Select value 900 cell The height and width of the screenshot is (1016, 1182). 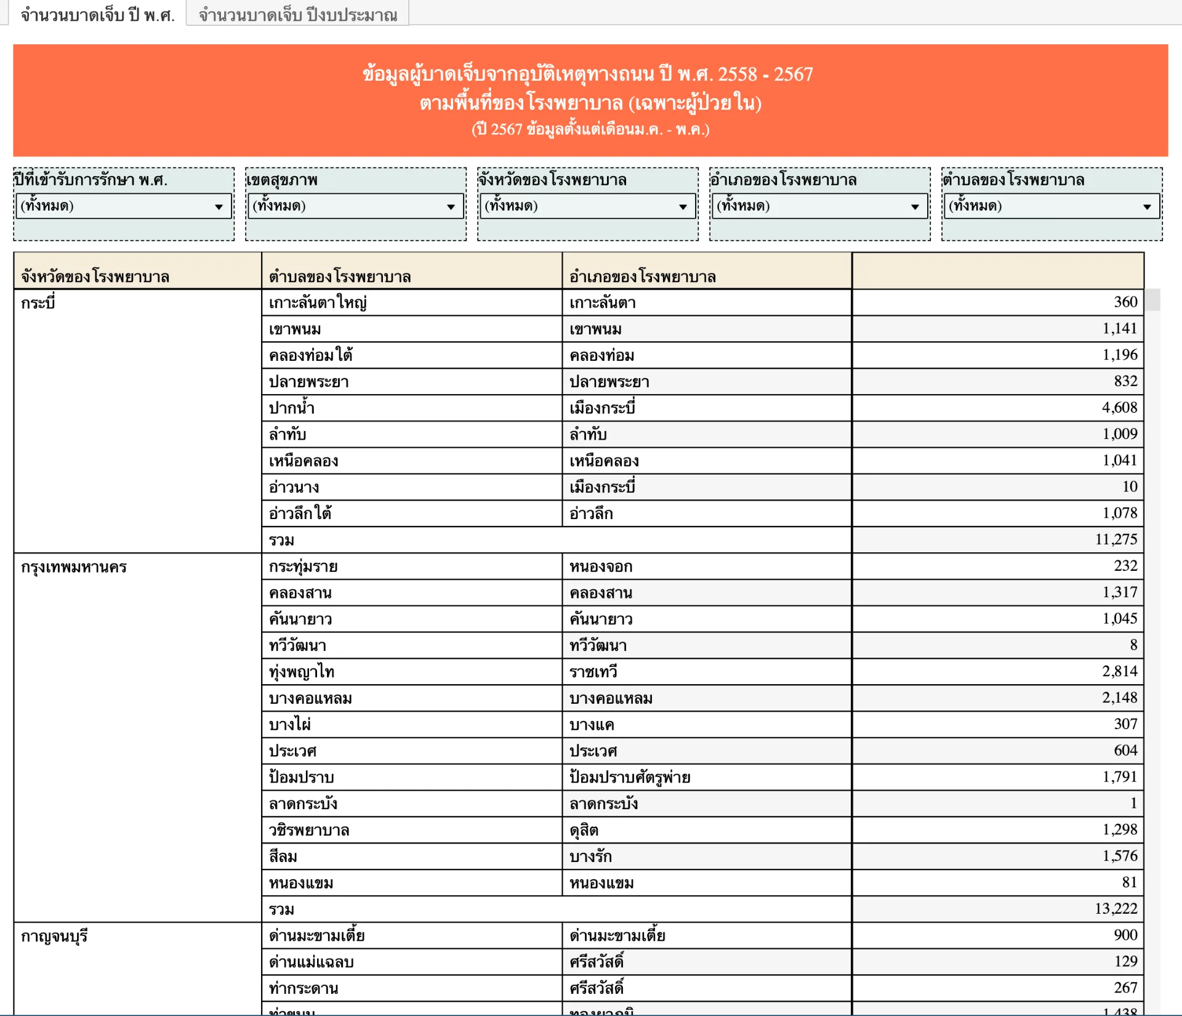(998, 936)
